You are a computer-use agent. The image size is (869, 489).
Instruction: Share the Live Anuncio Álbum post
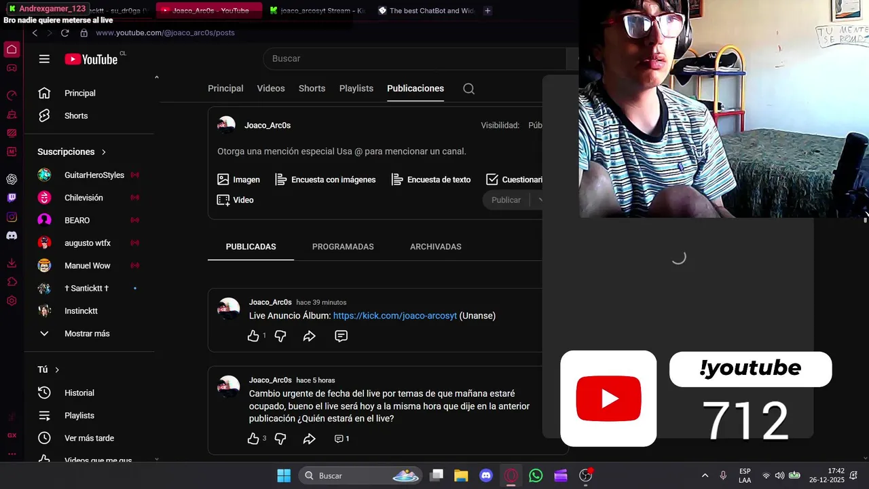pos(309,336)
